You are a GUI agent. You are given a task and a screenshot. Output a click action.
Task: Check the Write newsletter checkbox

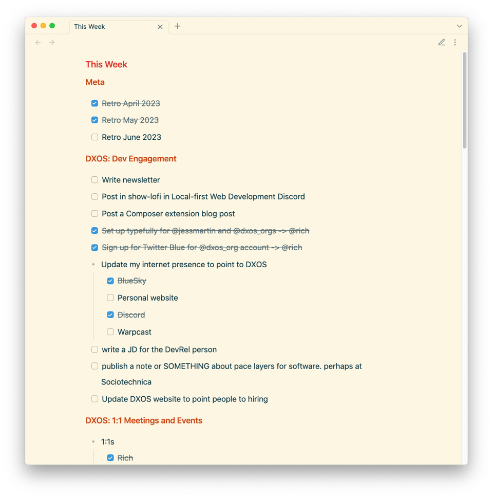94,179
